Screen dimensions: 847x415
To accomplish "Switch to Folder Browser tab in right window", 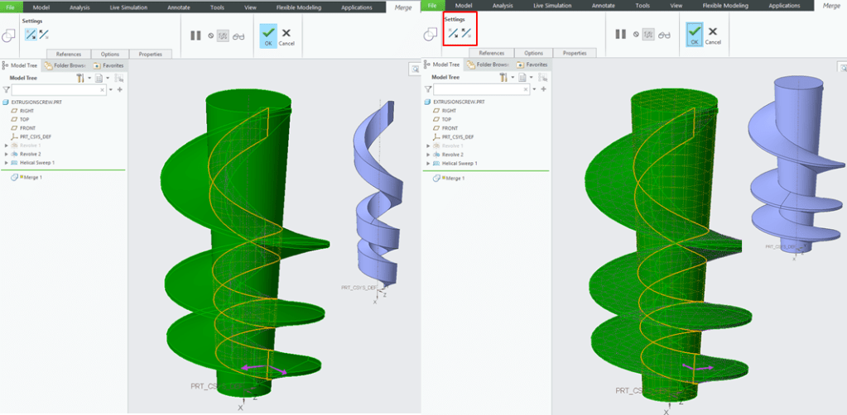I will click(490, 64).
